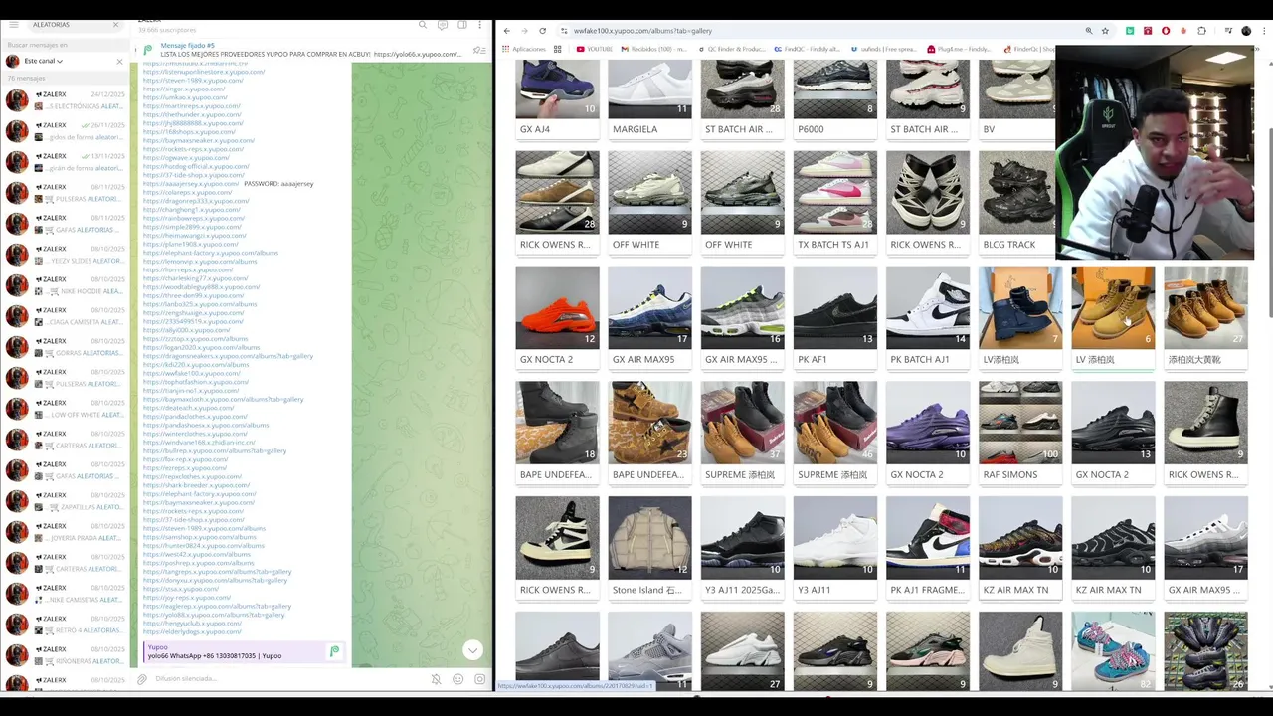Click the browser address bar URL
Image resolution: width=1273 pixels, height=716 pixels.
[642, 31]
